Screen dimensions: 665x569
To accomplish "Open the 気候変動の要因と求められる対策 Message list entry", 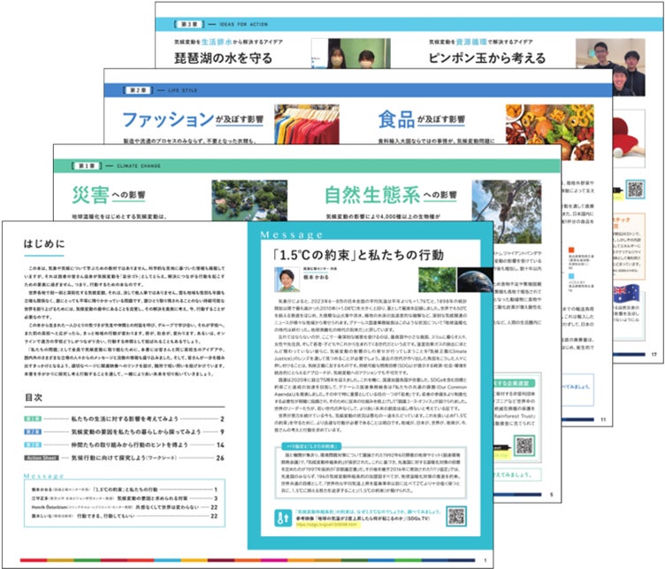I will pos(125,498).
